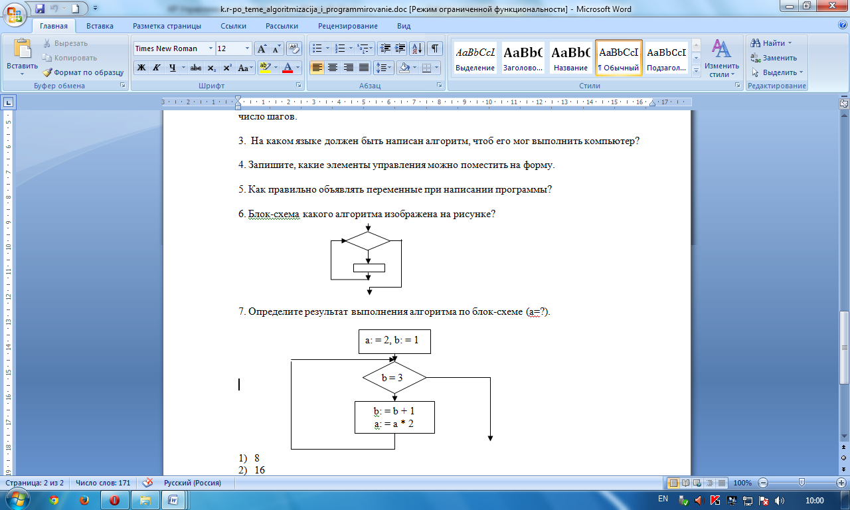This screenshot has height=510, width=850.
Task: Open paragraph (Абзац) dialog launcher
Action: [x=440, y=86]
